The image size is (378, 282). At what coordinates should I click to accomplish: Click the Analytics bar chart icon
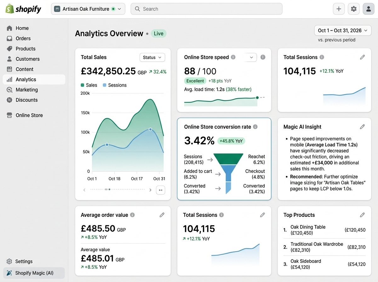click(x=9, y=80)
